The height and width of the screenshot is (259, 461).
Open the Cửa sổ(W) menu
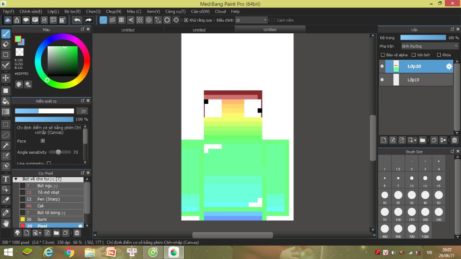pyautogui.click(x=200, y=11)
